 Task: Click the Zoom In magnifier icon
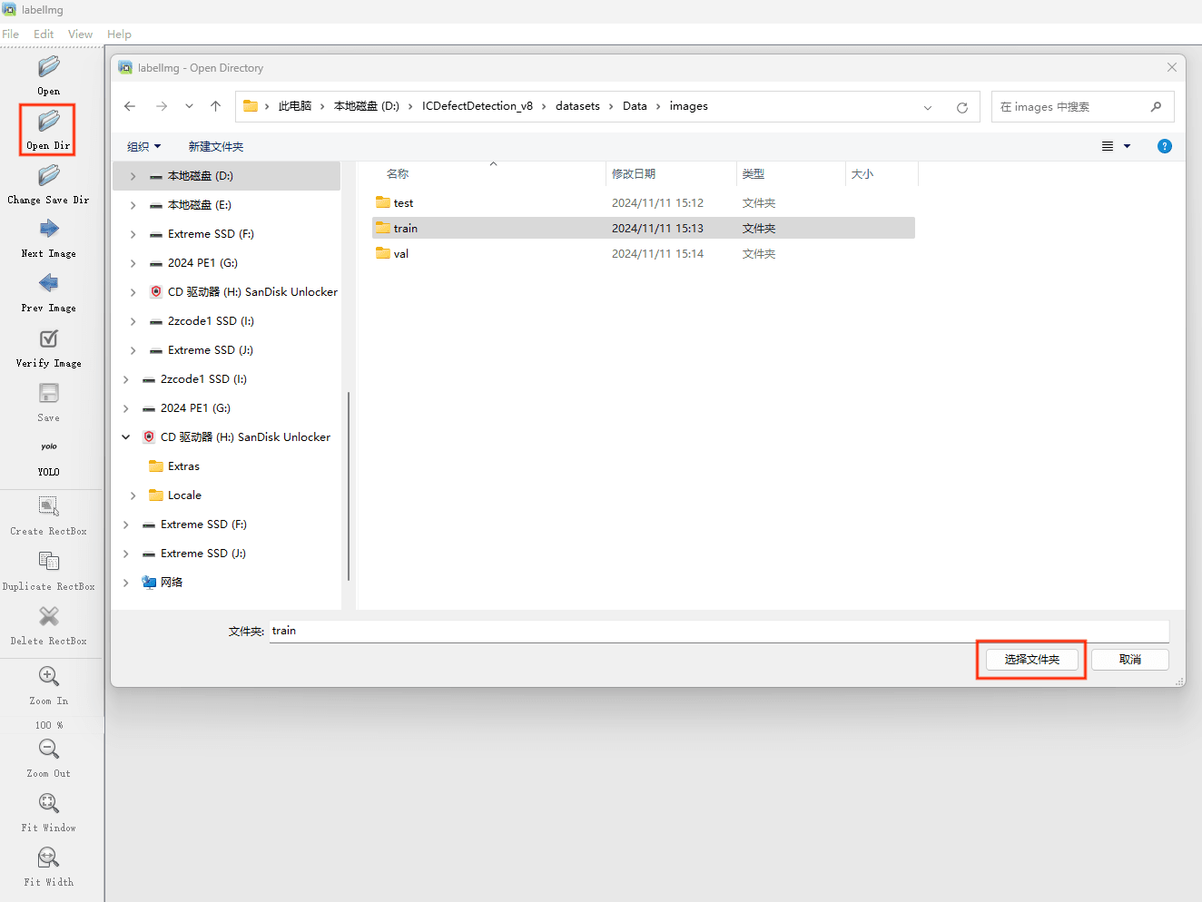(x=48, y=677)
